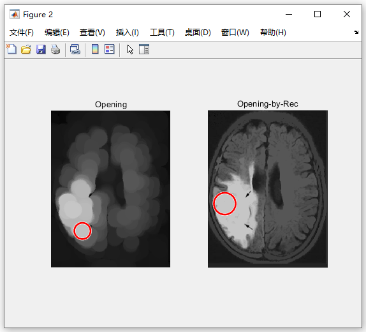Open the 文件(F) menu
Image resolution: width=366 pixels, height=332 pixels.
22,33
